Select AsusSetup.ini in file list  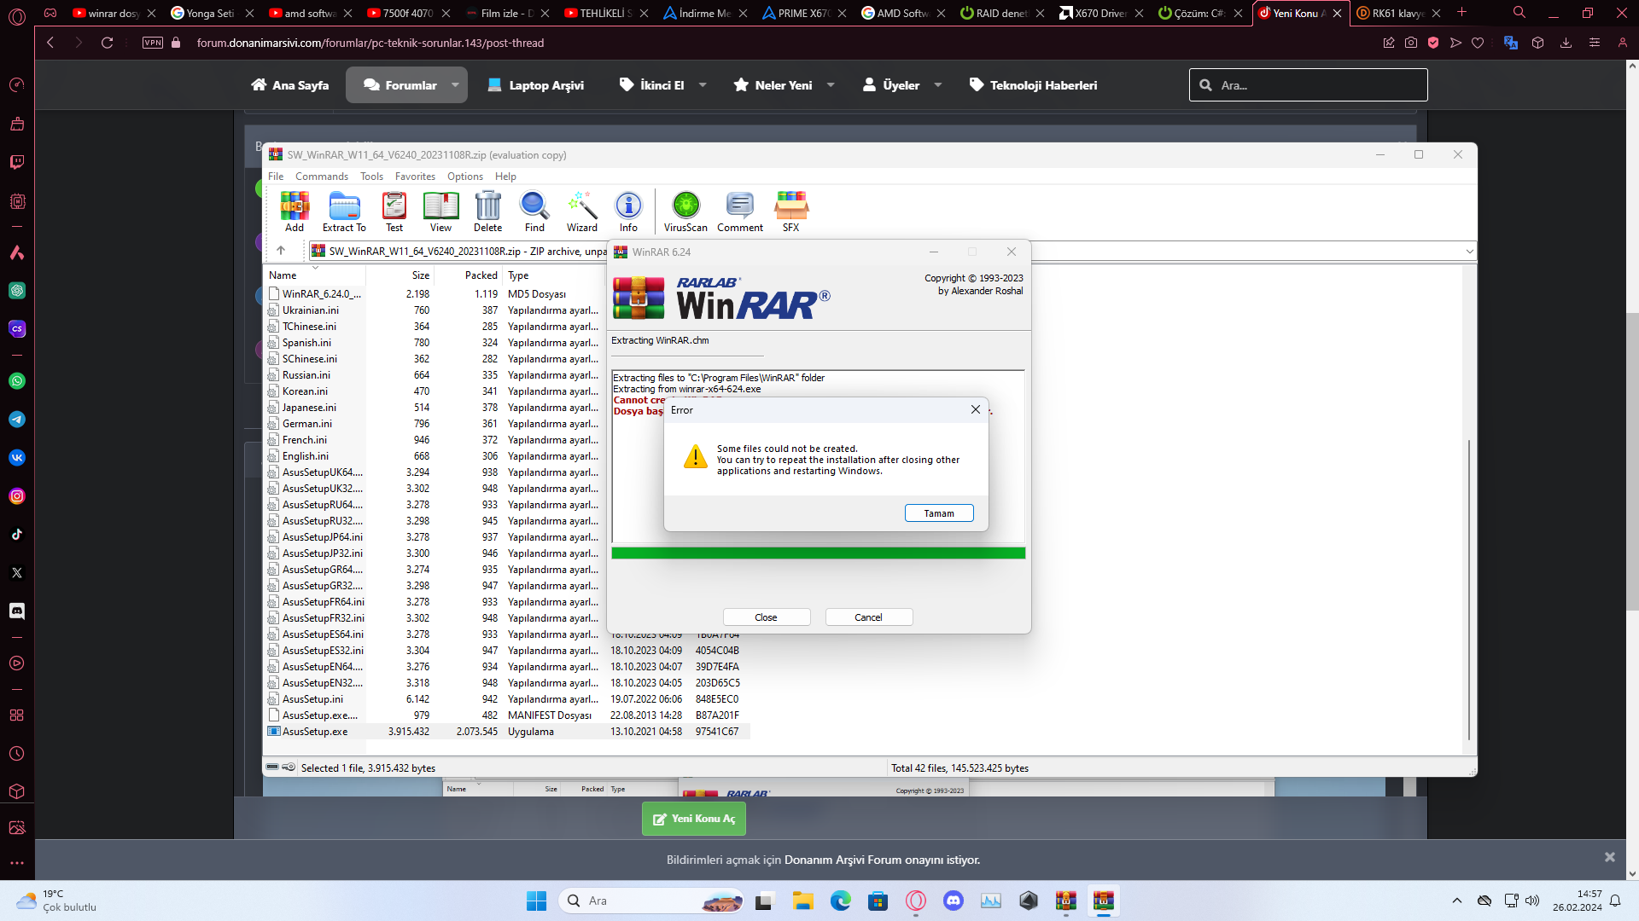312,699
